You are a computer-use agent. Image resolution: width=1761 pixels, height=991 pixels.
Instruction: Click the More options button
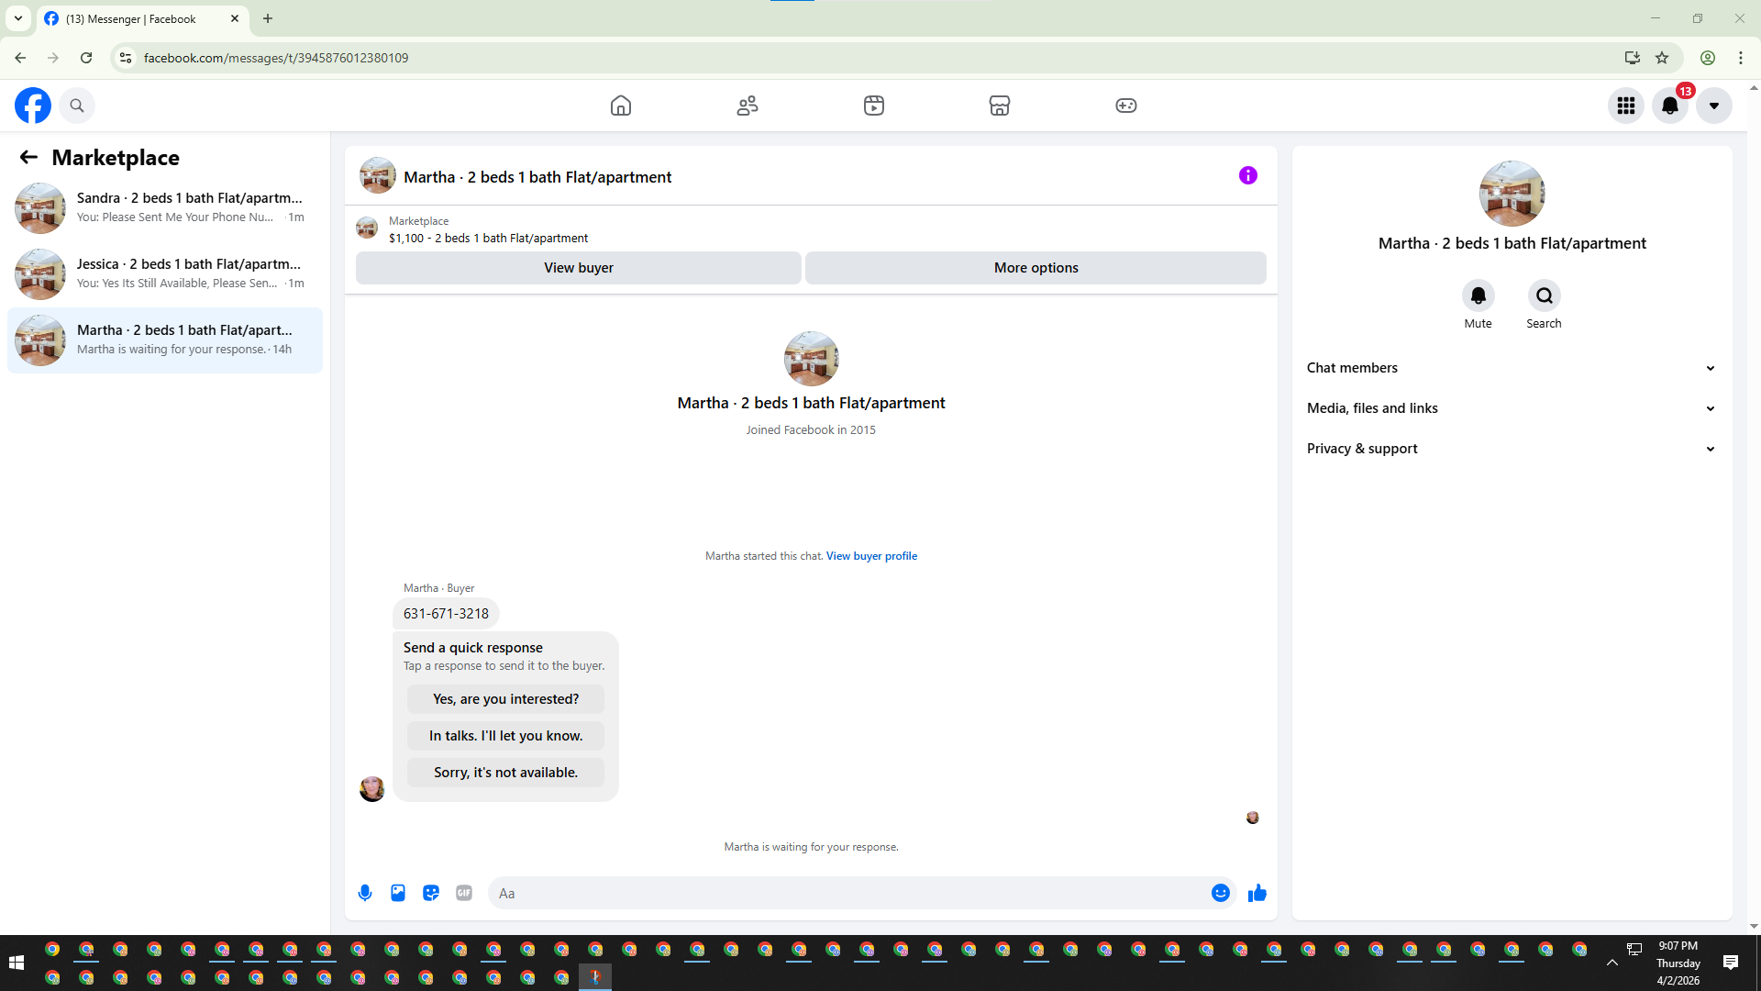click(1036, 268)
